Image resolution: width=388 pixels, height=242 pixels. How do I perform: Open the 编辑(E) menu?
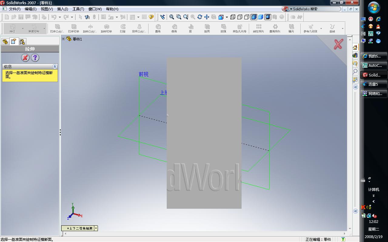[30, 9]
